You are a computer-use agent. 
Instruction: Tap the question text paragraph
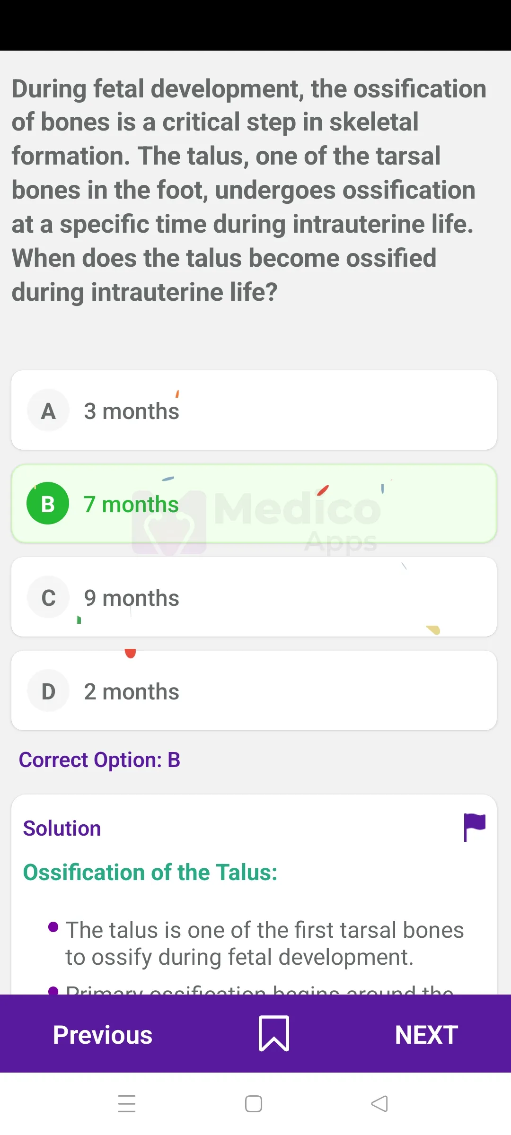coord(249,190)
